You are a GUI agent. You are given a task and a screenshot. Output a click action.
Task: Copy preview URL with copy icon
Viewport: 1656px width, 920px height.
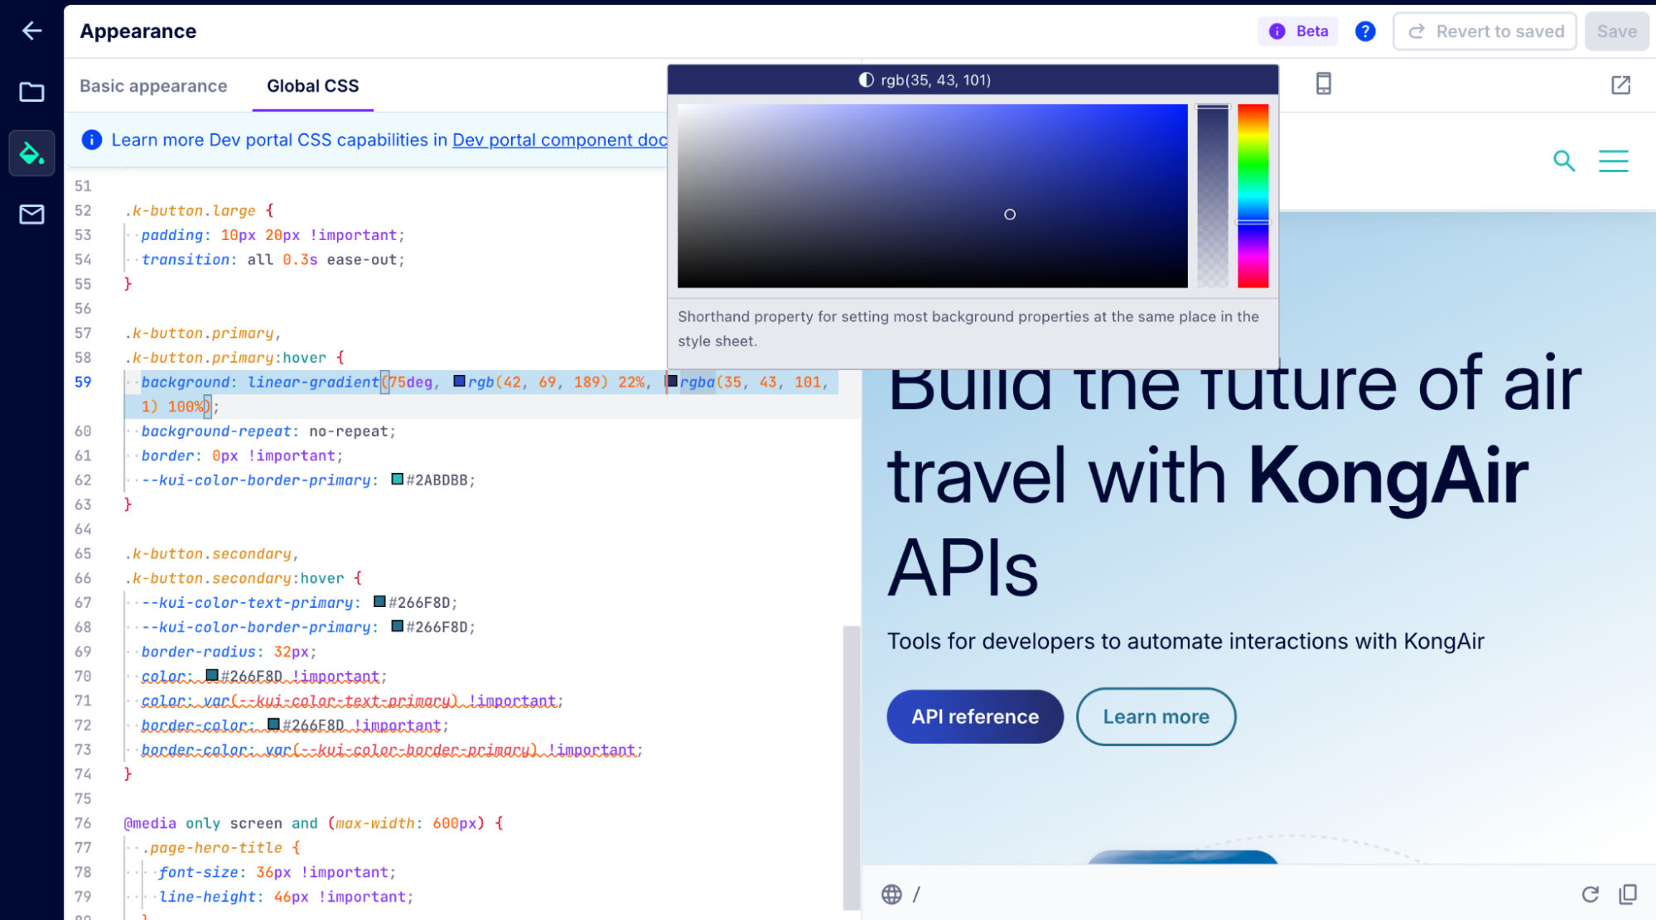point(1628,894)
